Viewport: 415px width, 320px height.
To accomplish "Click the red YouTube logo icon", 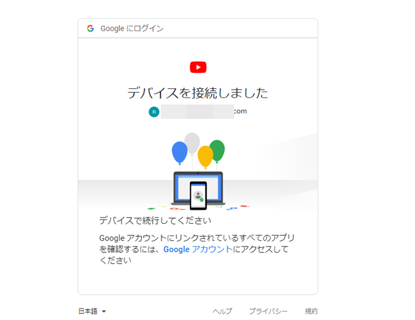I will pyautogui.click(x=198, y=68).
